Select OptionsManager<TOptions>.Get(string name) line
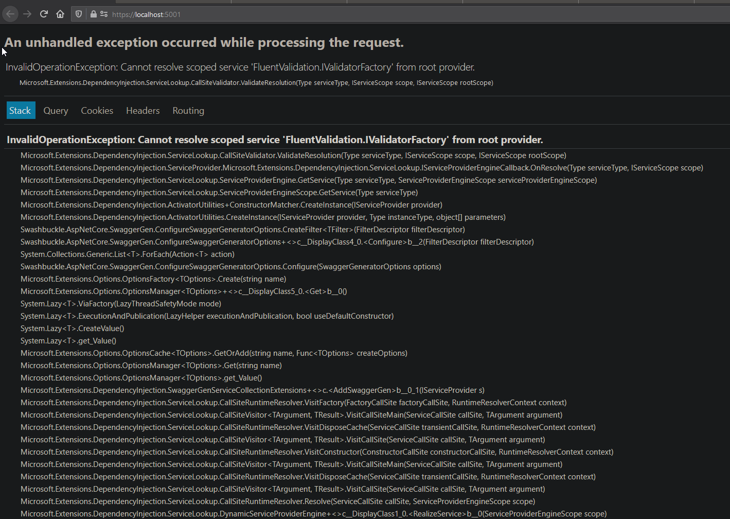The height and width of the screenshot is (519, 730). coord(151,366)
